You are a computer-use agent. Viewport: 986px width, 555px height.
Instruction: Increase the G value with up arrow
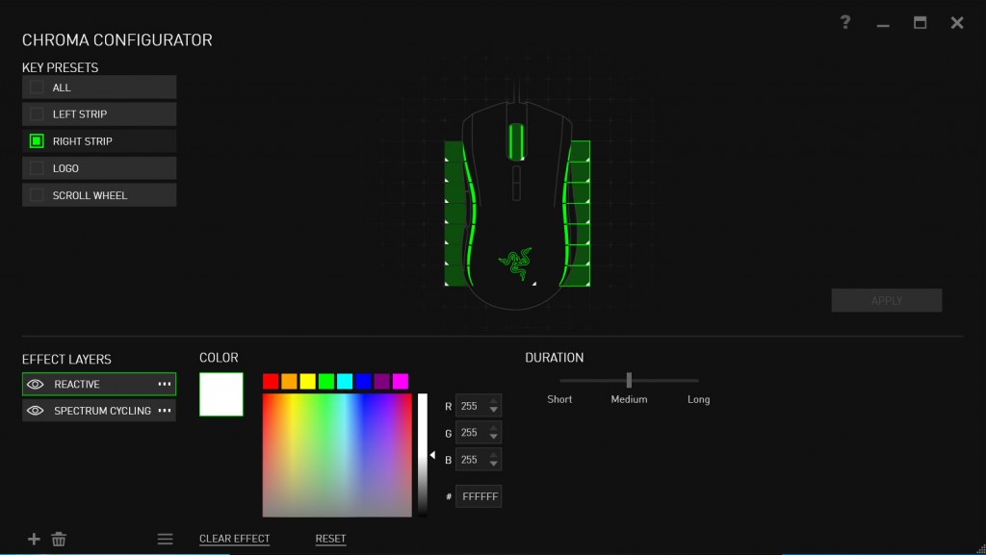click(494, 427)
